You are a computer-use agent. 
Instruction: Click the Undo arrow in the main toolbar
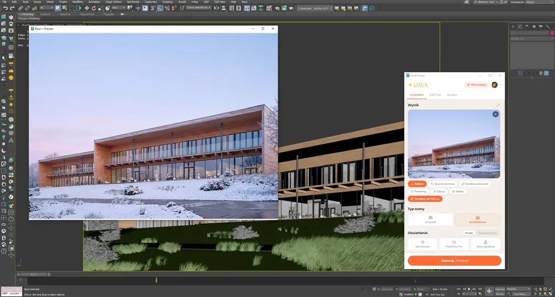point(5,8)
